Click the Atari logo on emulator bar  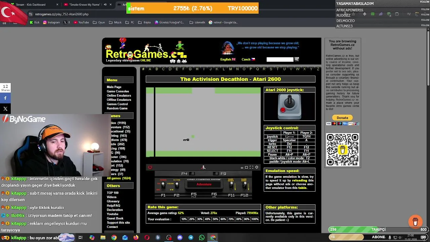tap(203, 167)
